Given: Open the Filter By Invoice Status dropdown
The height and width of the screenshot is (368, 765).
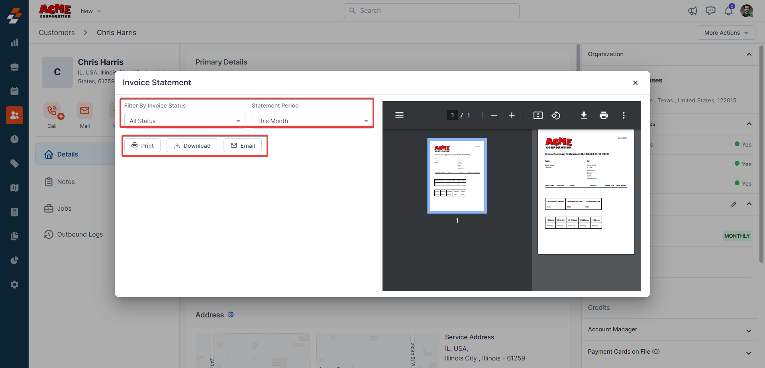Looking at the screenshot, I should coord(184,121).
